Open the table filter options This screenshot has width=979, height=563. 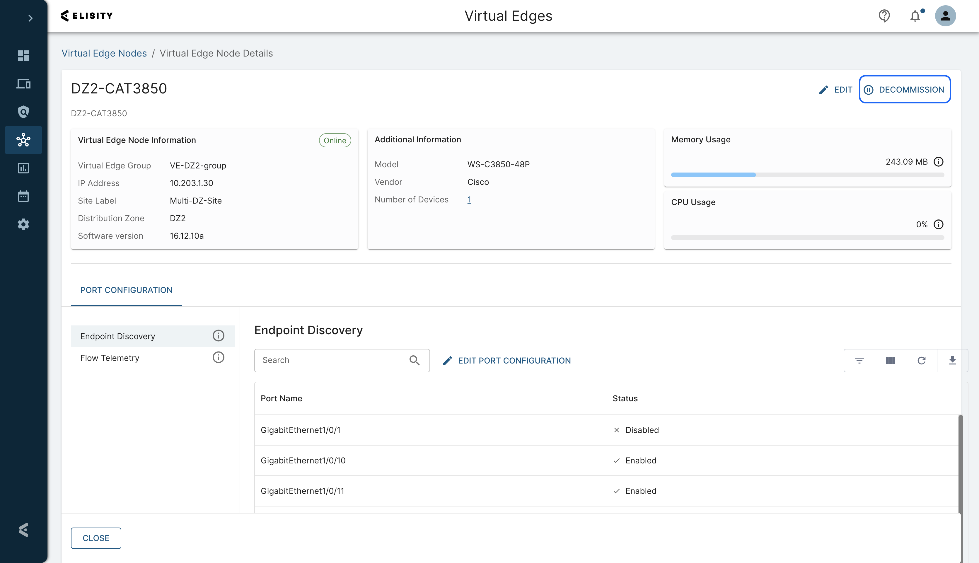[x=859, y=360]
